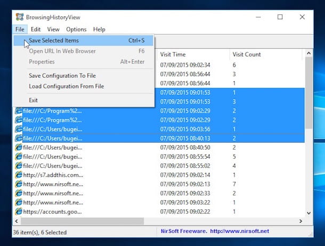Click IE icon of the 08:55:54 row
325x246 pixels.
pyautogui.click(x=19, y=157)
